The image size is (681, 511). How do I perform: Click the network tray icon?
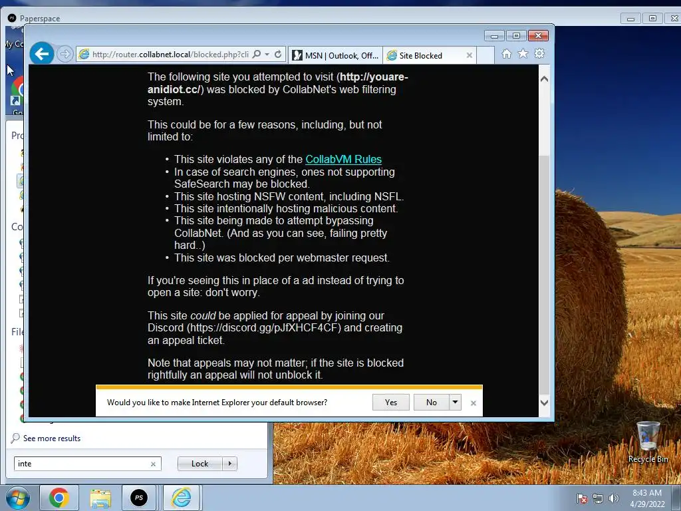[x=598, y=498]
